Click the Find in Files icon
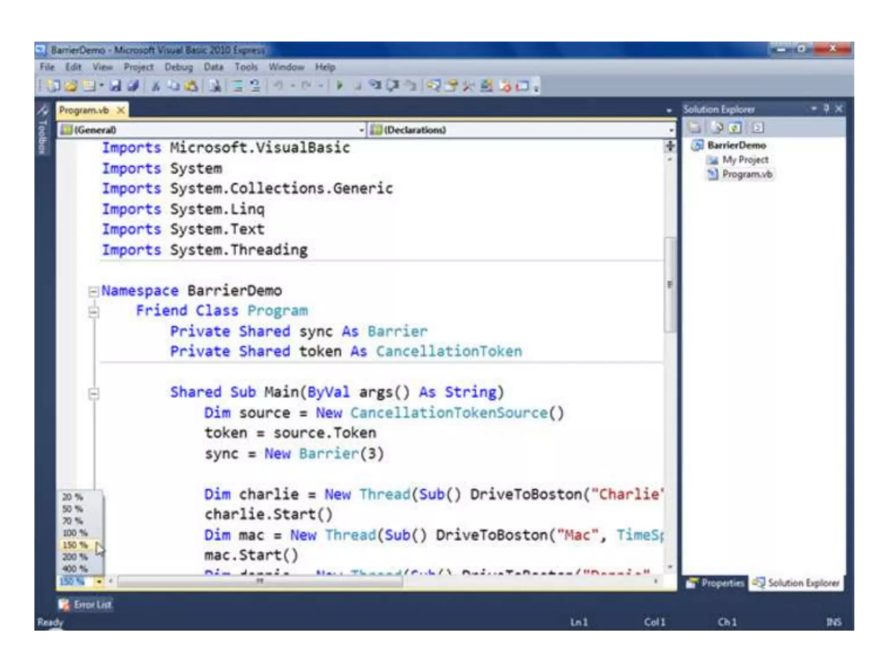 [215, 86]
